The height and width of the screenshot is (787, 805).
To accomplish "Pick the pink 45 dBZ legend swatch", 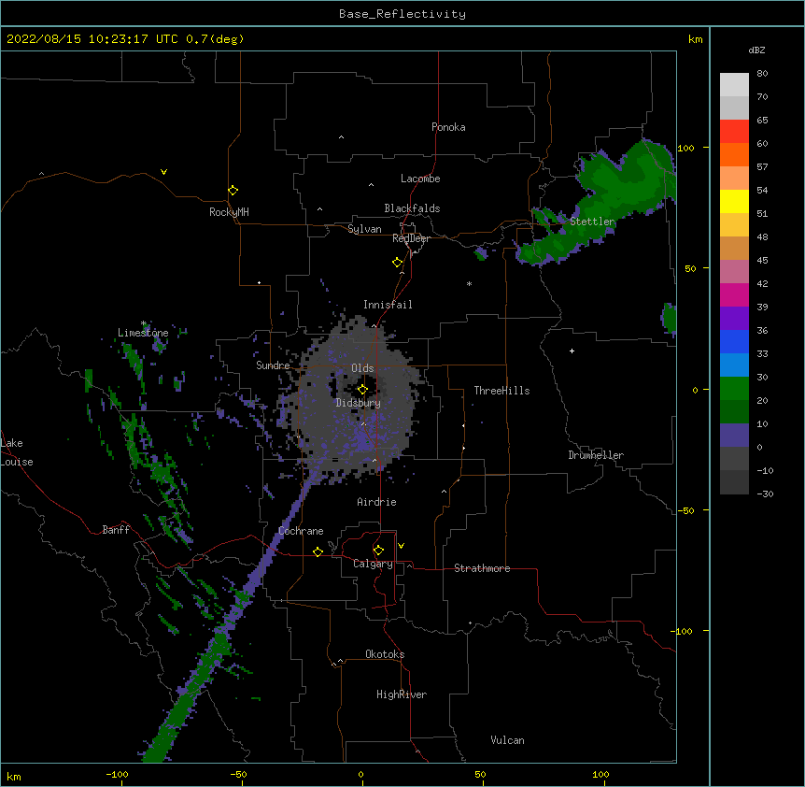I will pyautogui.click(x=734, y=271).
